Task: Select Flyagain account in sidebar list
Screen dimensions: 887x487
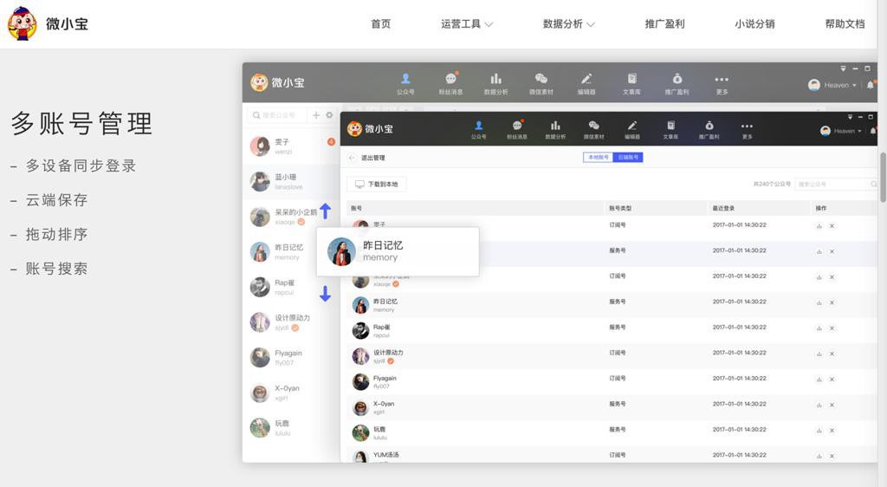Action: pyautogui.click(x=291, y=358)
